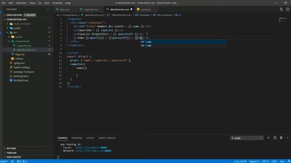This screenshot has width=291, height=163.
Task: Change line endings via CRLF status item
Action: coord(274,161)
